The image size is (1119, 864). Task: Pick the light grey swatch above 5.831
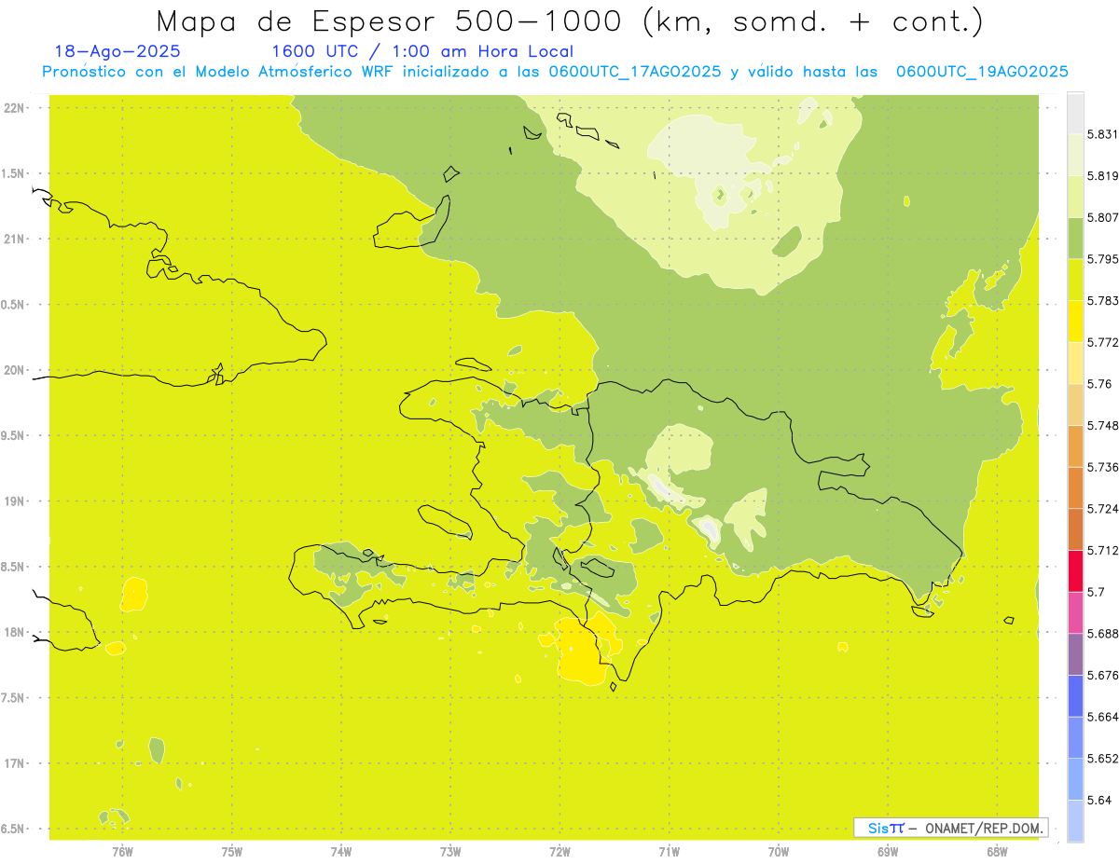(1075, 114)
